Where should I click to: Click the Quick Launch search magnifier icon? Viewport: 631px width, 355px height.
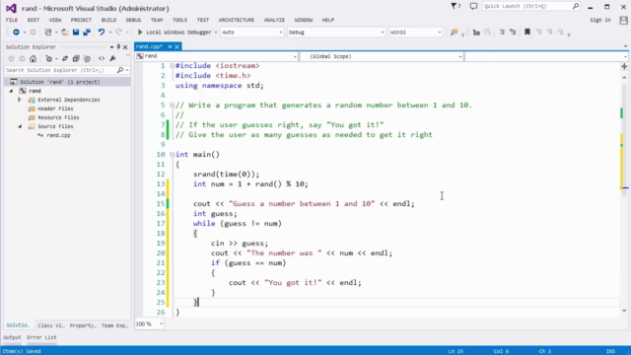point(576,6)
